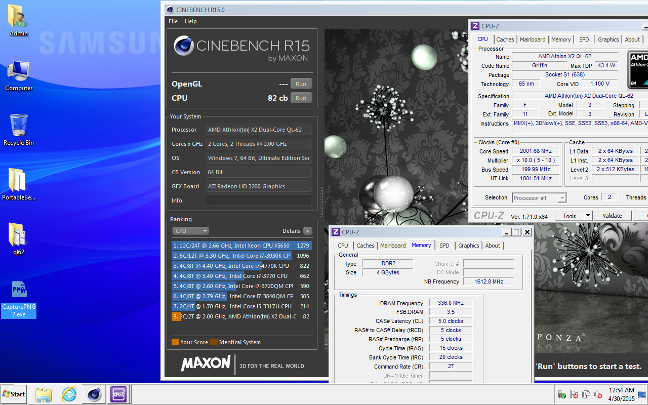This screenshot has height=405, width=648.
Task: Select the Recycle Bin desktop icon
Action: pyautogui.click(x=19, y=130)
